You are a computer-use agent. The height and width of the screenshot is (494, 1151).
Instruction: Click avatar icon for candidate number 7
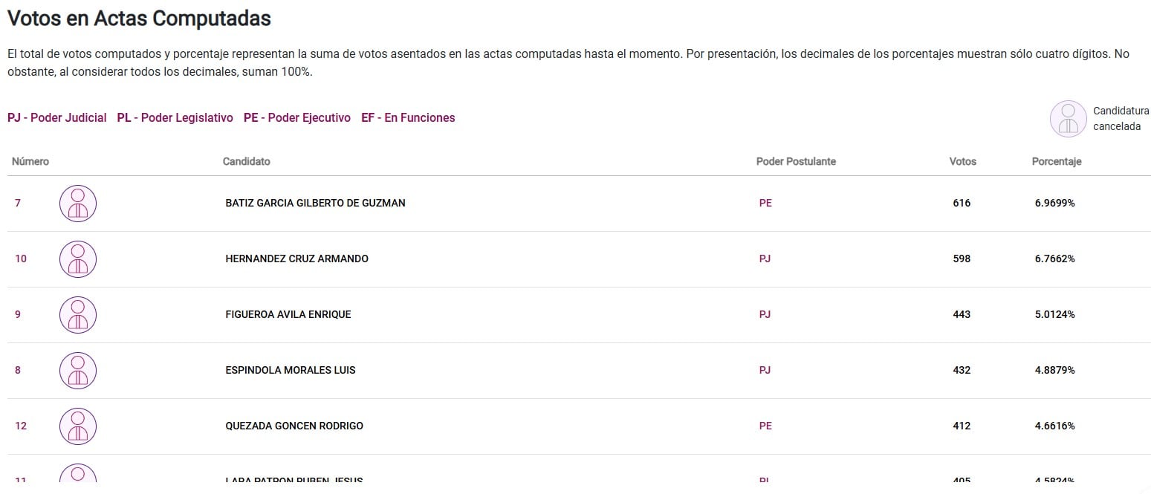pos(78,204)
